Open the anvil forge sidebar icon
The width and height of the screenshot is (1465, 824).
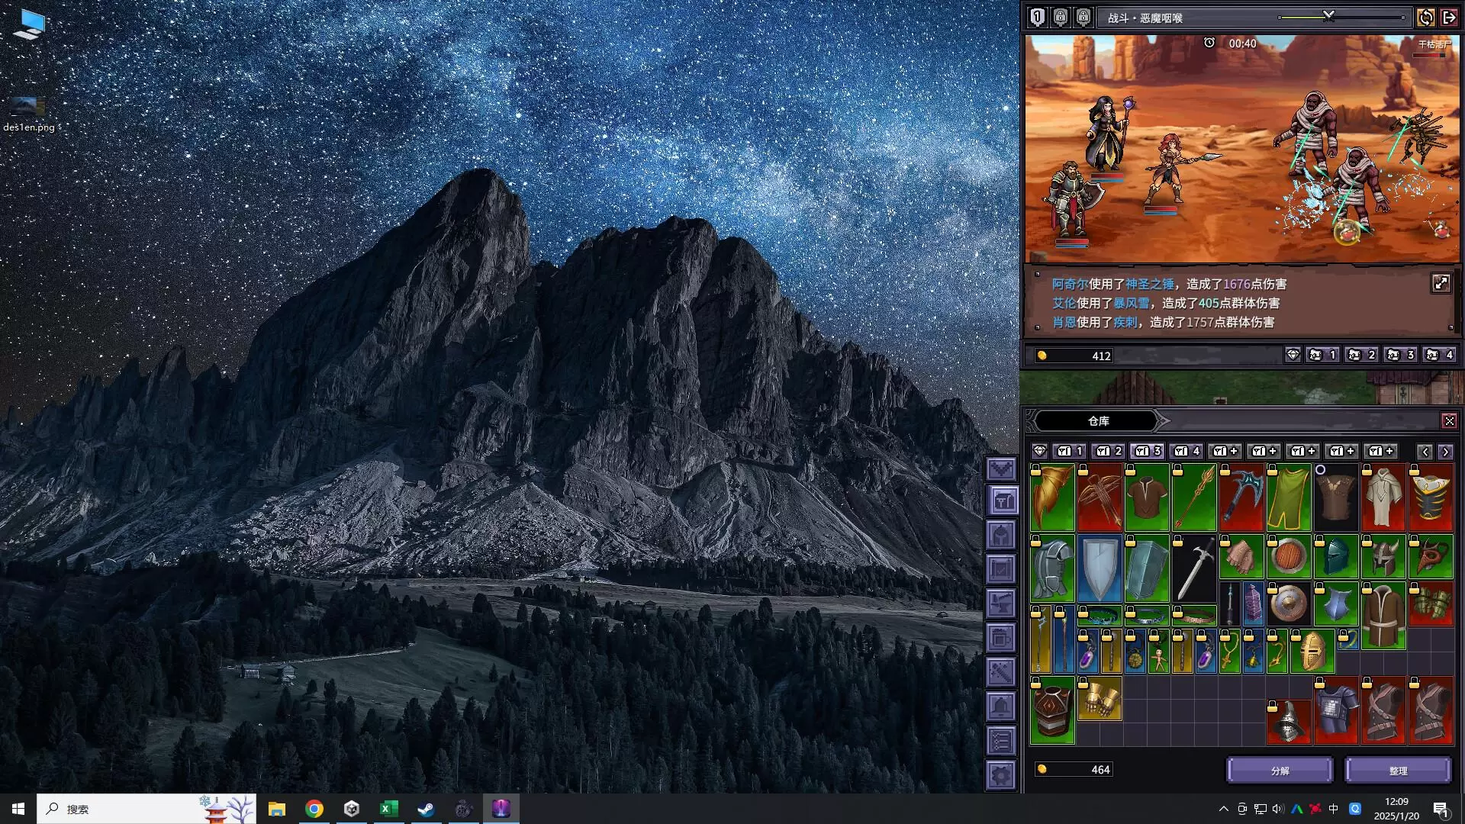pyautogui.click(x=1001, y=604)
